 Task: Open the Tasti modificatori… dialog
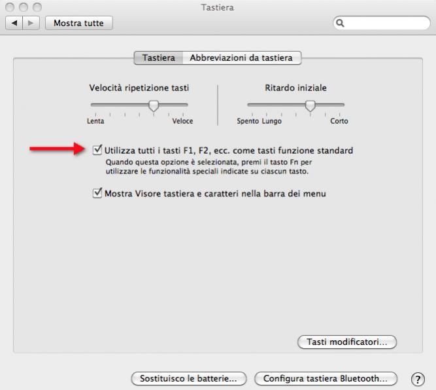point(346,342)
